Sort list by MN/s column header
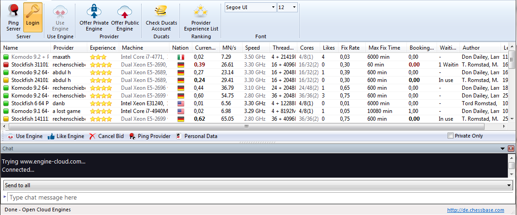517x215 pixels. click(x=228, y=48)
